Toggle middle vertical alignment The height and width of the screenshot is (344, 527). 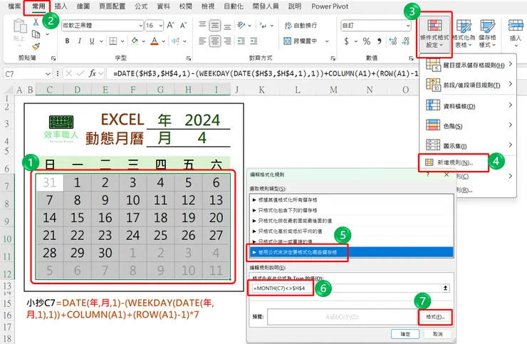215,25
